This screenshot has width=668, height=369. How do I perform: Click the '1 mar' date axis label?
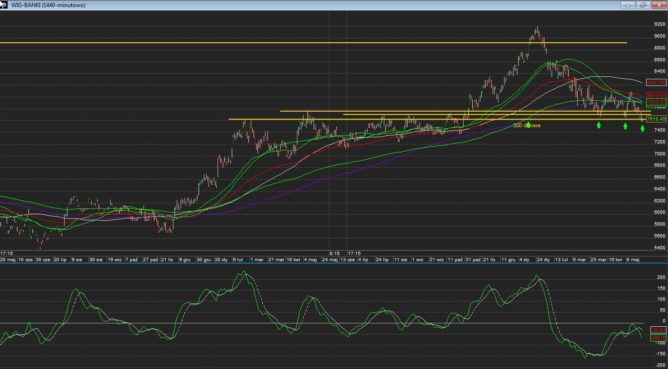(x=257, y=260)
